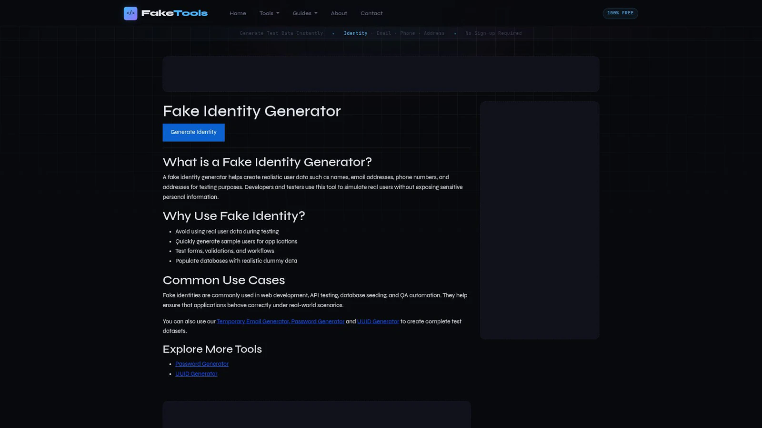This screenshot has width=762, height=428.
Task: Expand the Tools dropdown menu
Action: (x=270, y=13)
